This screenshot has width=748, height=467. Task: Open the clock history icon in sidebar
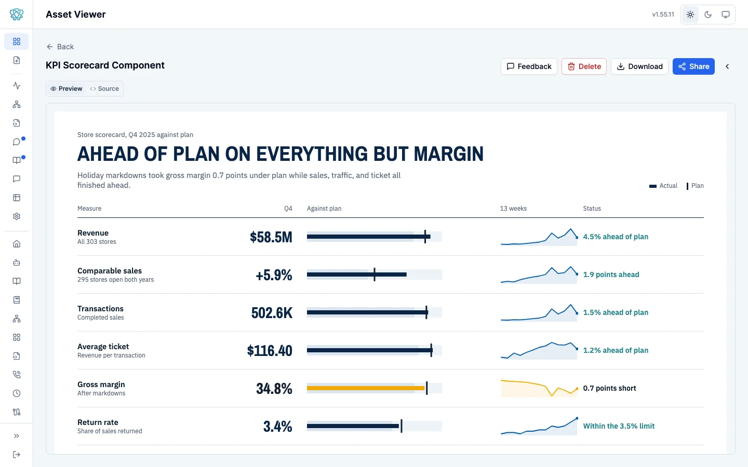pos(17,393)
